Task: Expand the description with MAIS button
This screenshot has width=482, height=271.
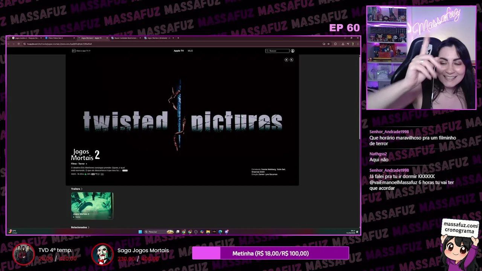Action: 125,171
